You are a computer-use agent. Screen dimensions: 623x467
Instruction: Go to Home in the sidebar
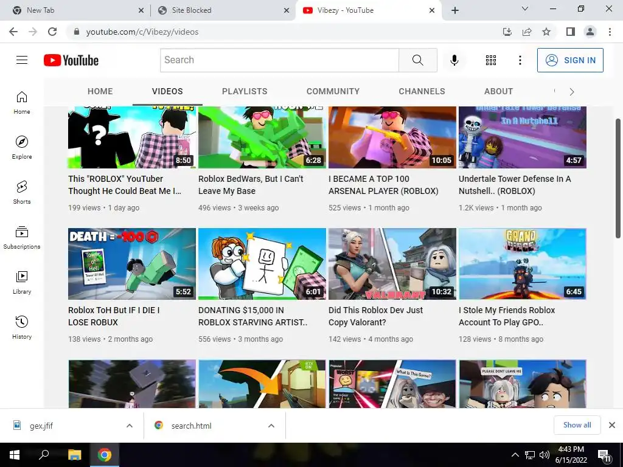pos(22,103)
